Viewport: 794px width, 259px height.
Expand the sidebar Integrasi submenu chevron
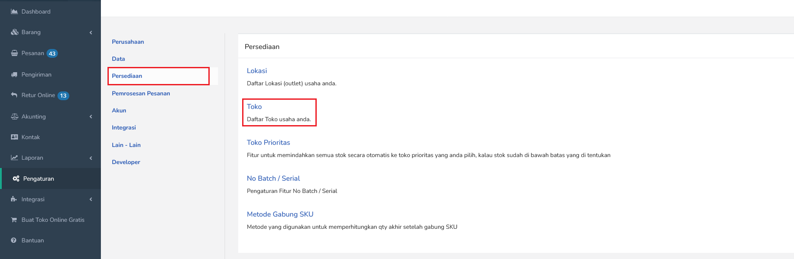click(91, 199)
